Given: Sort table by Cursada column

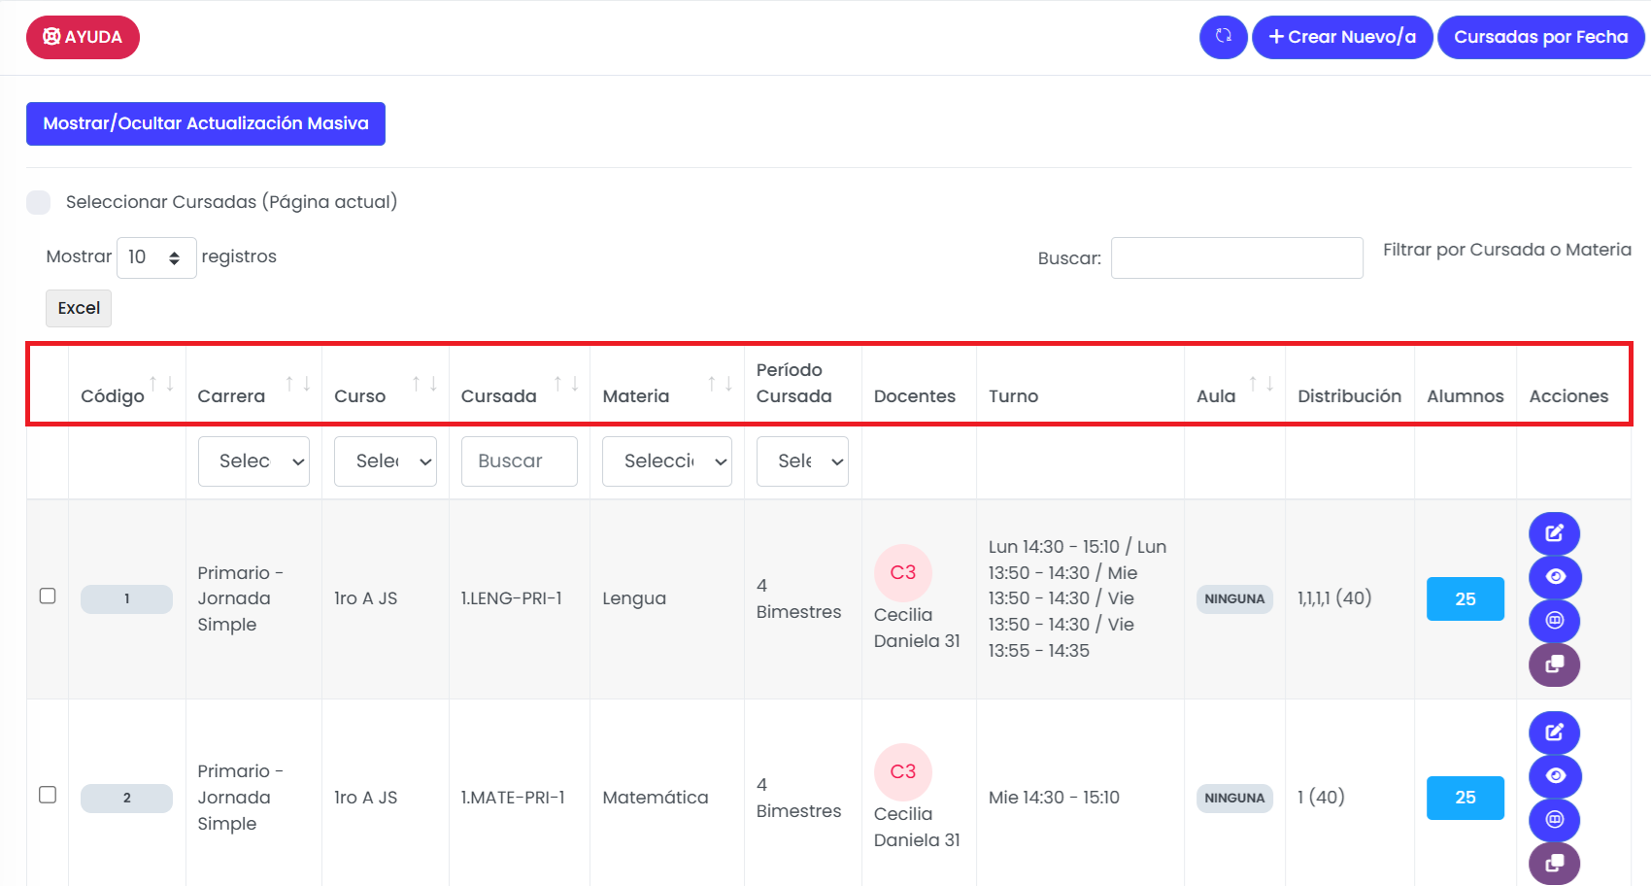Looking at the screenshot, I should [520, 384].
